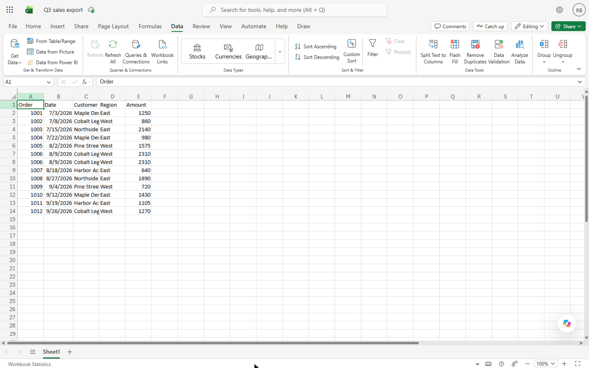This screenshot has width=589, height=368.
Task: Convert selection to Stocks data type
Action: [x=197, y=52]
